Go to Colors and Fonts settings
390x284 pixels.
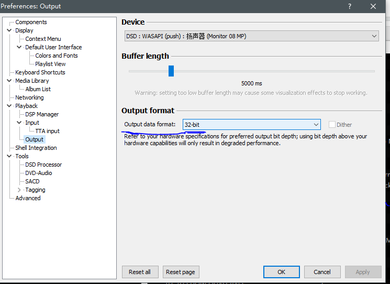click(57, 56)
